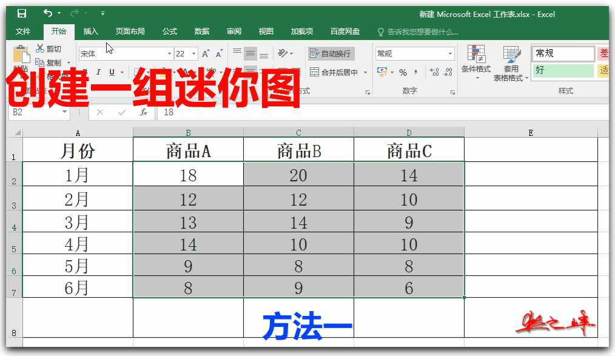Switch to the 百度网盘 tab

[345, 32]
